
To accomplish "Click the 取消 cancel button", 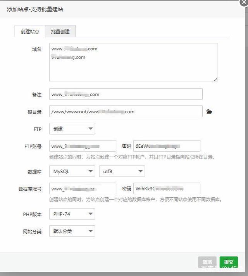I will [207, 262].
